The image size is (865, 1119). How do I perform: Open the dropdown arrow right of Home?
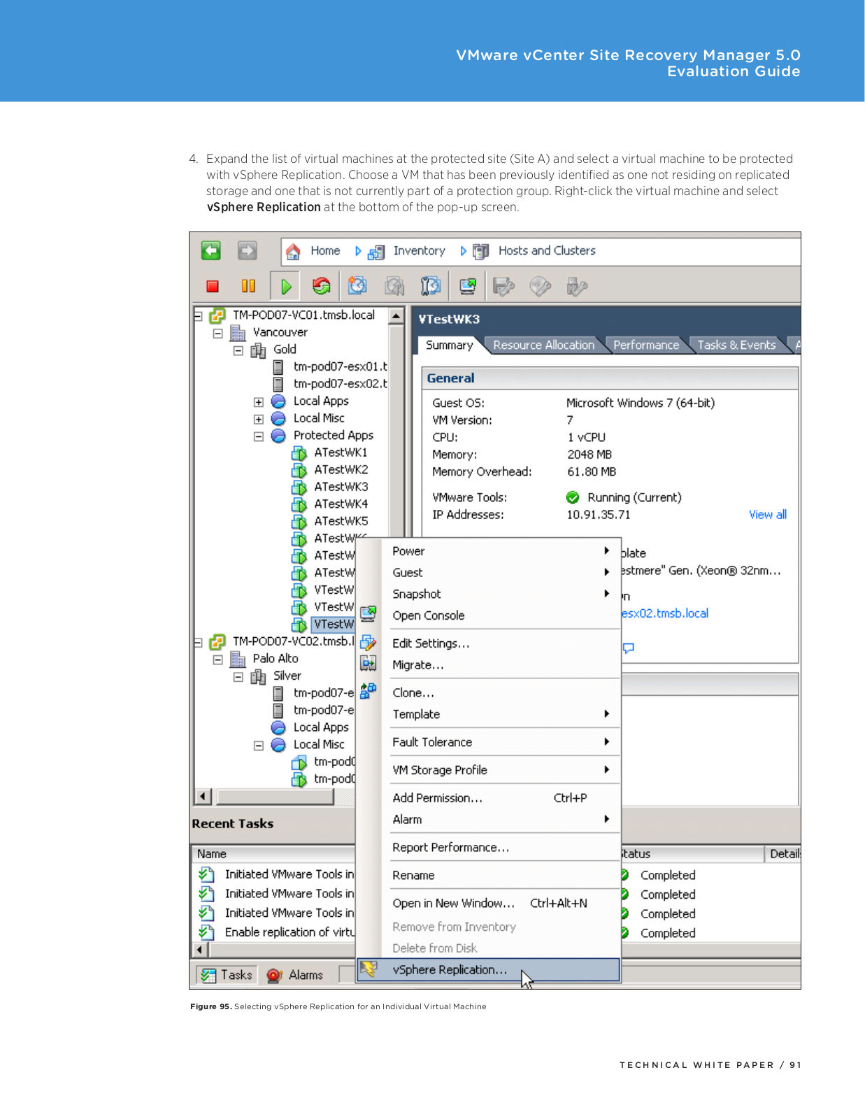tap(358, 251)
